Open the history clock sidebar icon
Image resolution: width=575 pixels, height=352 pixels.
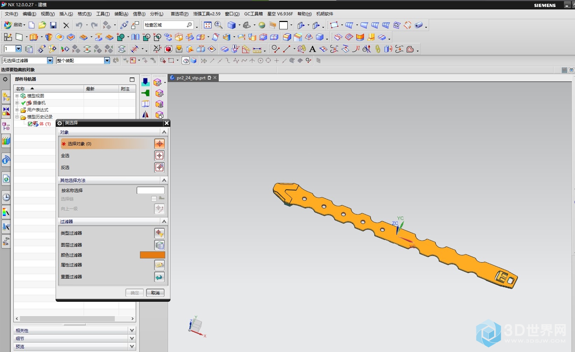[6, 197]
